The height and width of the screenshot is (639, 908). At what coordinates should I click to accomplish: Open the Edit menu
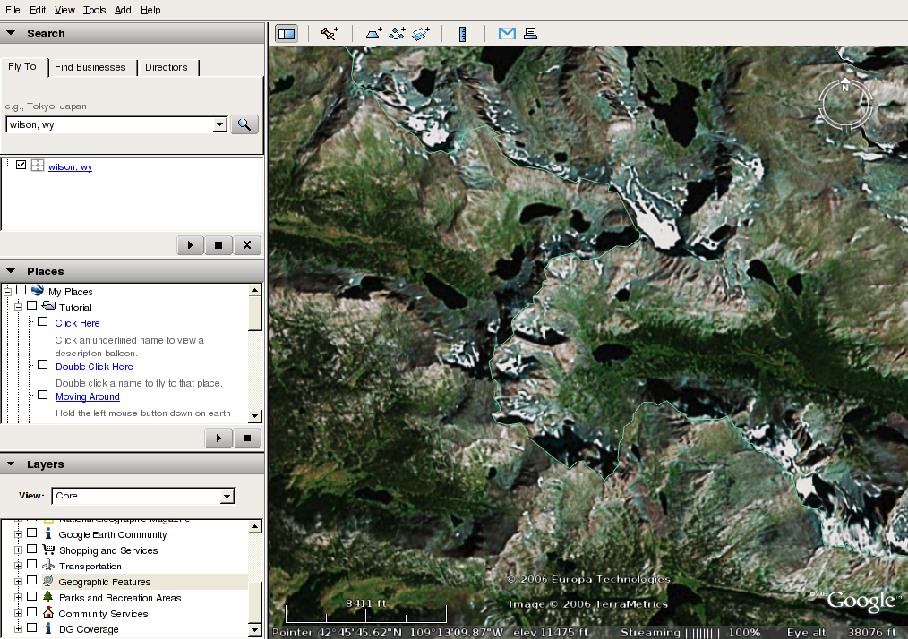point(38,9)
